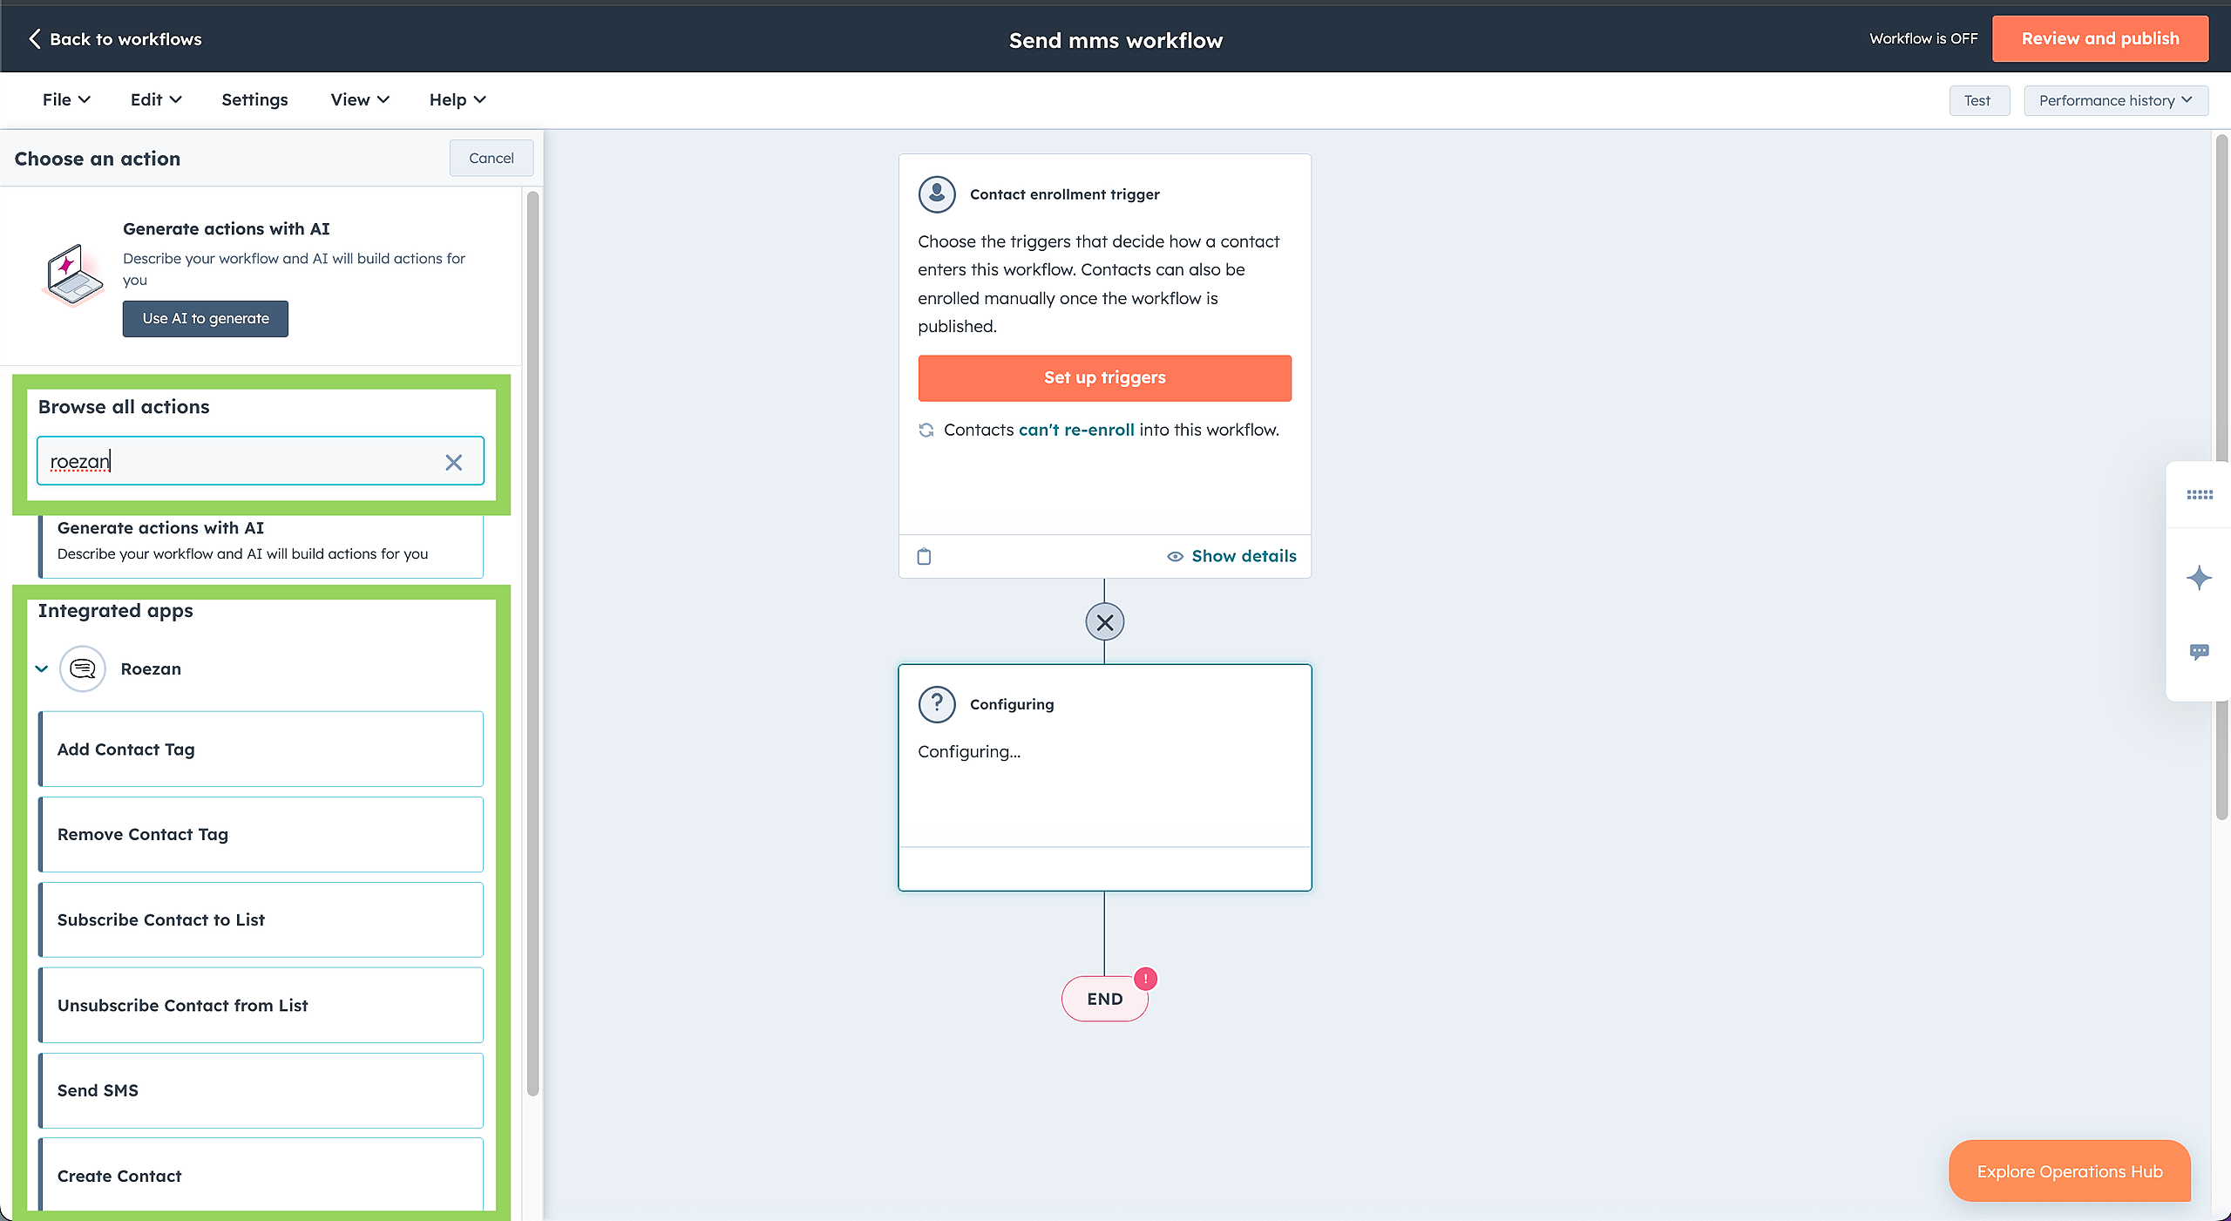The height and width of the screenshot is (1221, 2231).
Task: Click the red alert badge on END
Action: pyautogui.click(x=1145, y=979)
